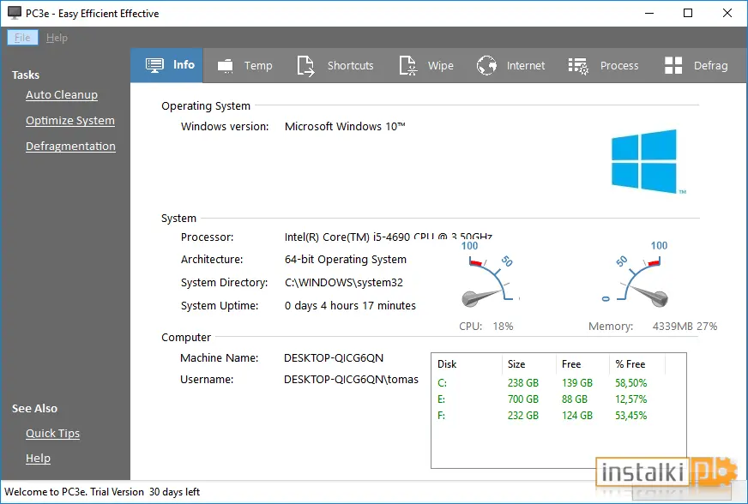Open the Help link in sidebar
The width and height of the screenshot is (748, 504).
coord(38,459)
